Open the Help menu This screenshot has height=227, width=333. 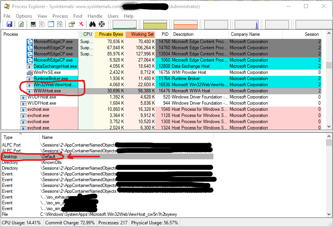pyautogui.click(x=129, y=16)
